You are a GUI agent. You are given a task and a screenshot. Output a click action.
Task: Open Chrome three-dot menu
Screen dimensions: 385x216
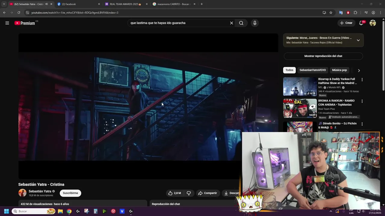380,13
